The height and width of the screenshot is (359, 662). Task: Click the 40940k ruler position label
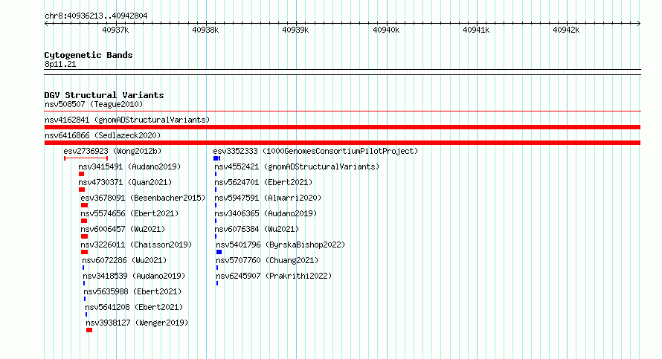pos(386,30)
